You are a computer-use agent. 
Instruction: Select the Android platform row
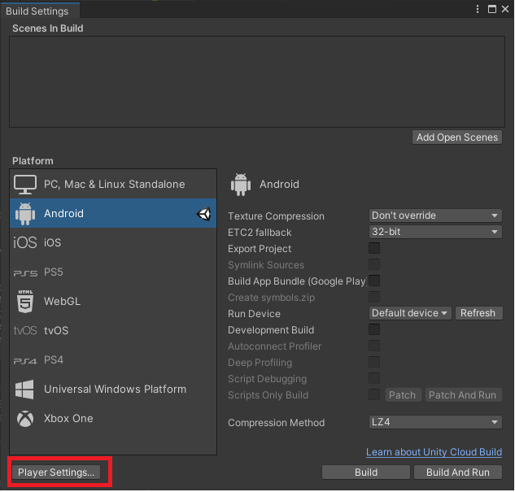coord(113,214)
